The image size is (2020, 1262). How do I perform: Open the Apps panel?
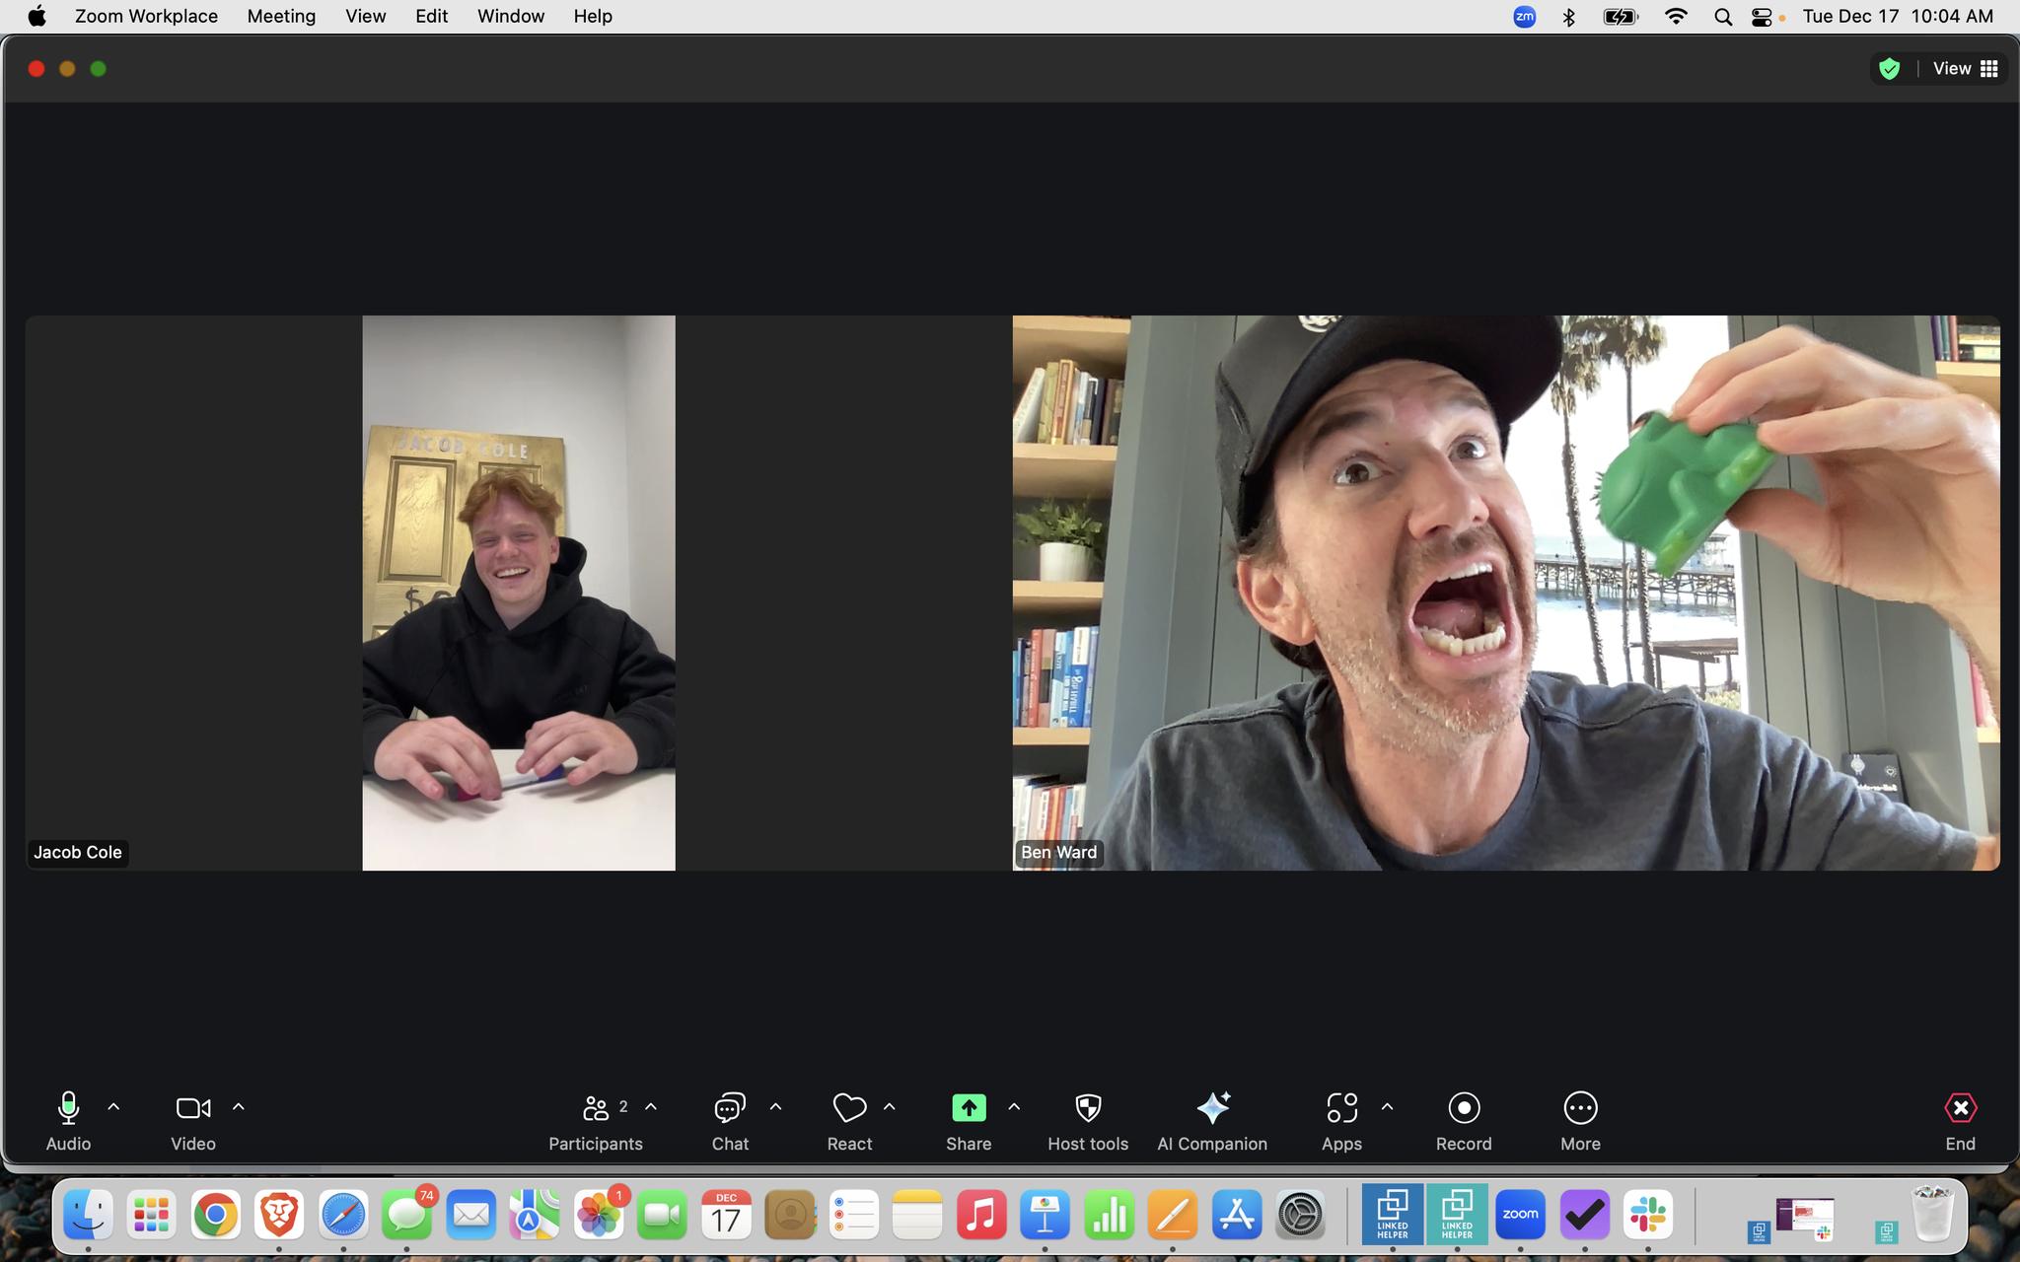(1341, 1121)
